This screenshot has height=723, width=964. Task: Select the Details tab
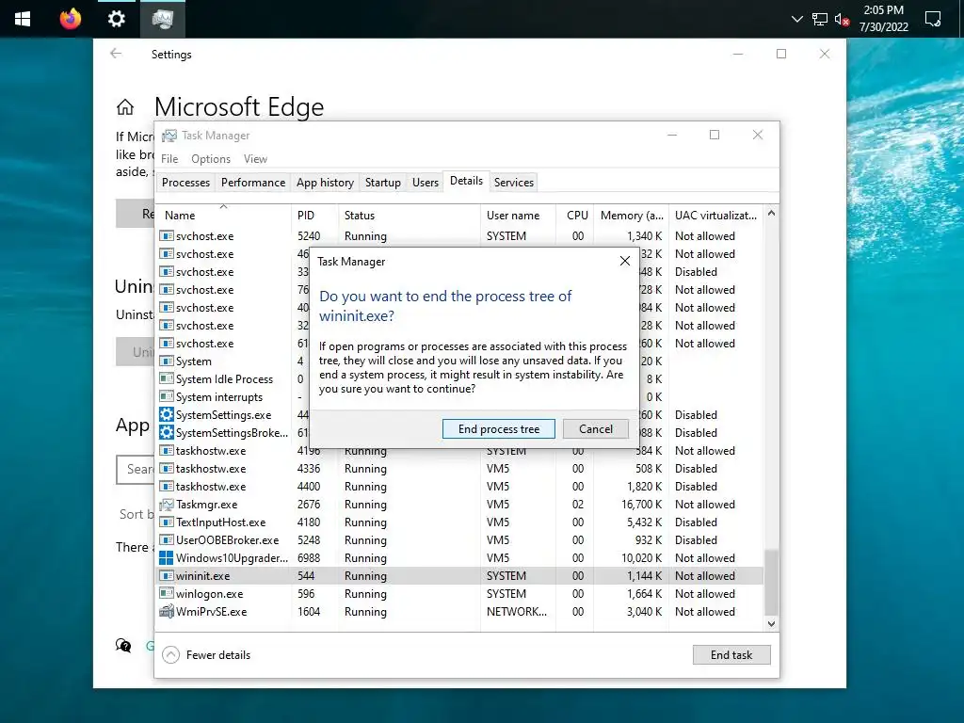(466, 181)
